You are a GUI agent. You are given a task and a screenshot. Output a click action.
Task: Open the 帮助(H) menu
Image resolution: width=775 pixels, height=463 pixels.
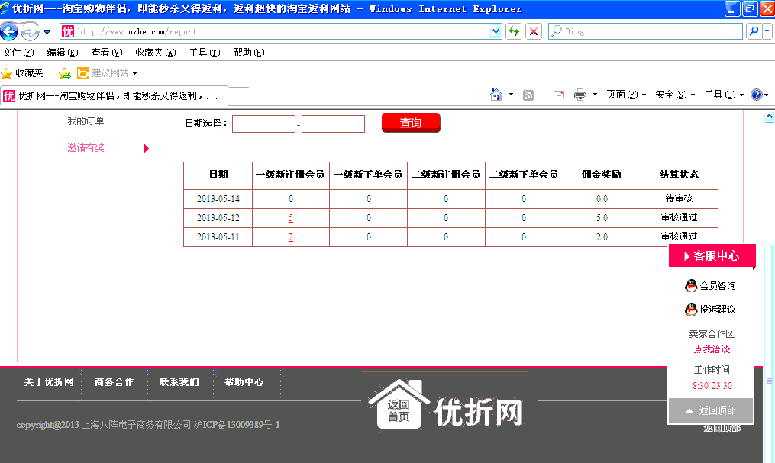[x=249, y=53]
